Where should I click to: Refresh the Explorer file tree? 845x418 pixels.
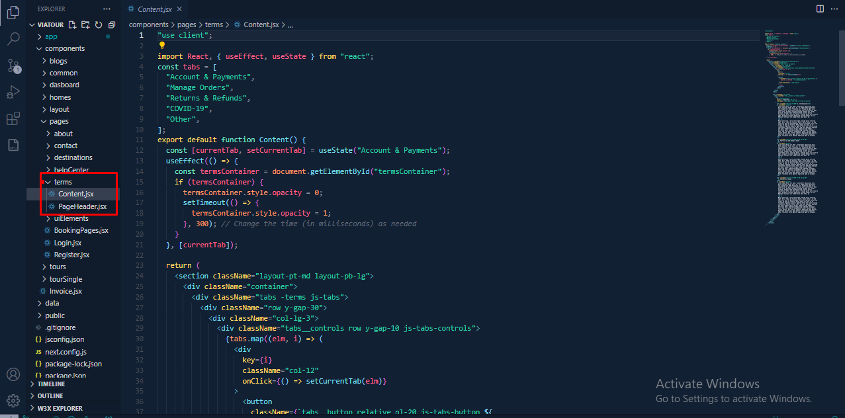99,25
